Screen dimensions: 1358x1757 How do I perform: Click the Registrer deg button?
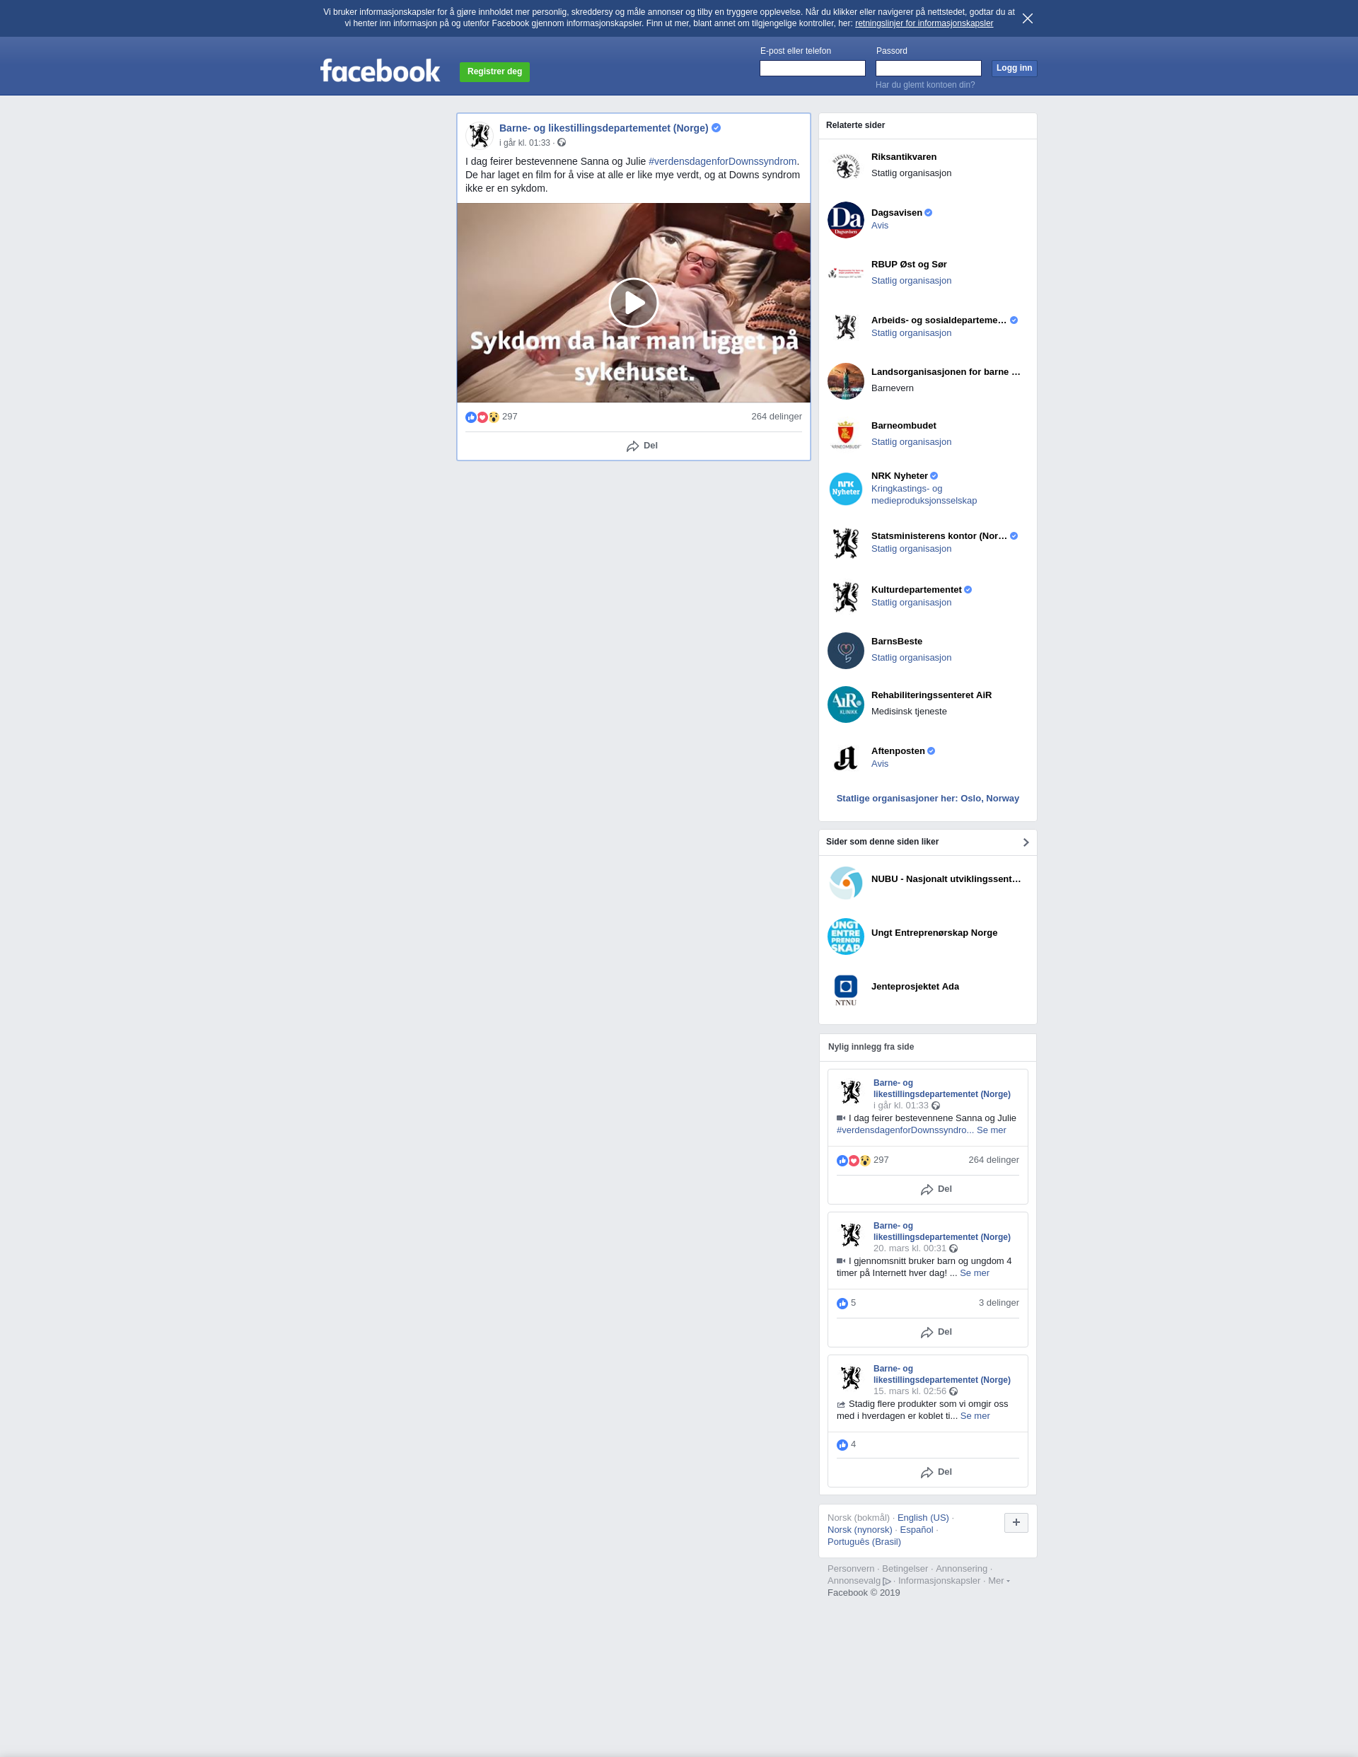click(494, 71)
